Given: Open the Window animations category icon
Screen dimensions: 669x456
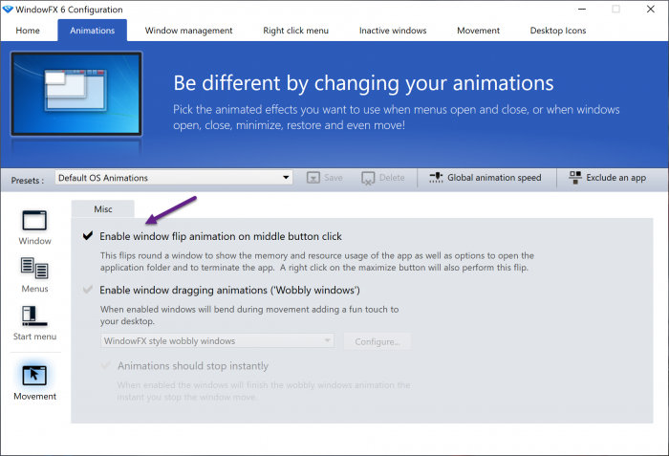Looking at the screenshot, I should click(x=34, y=220).
